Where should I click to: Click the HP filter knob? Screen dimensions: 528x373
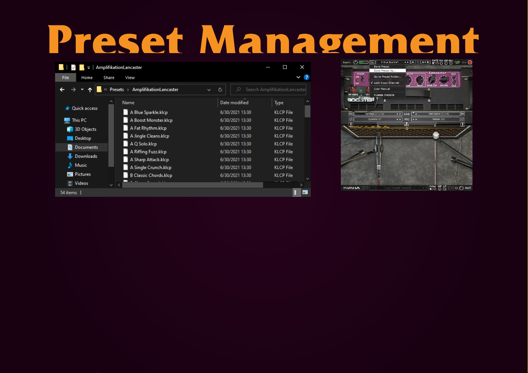[440, 189]
